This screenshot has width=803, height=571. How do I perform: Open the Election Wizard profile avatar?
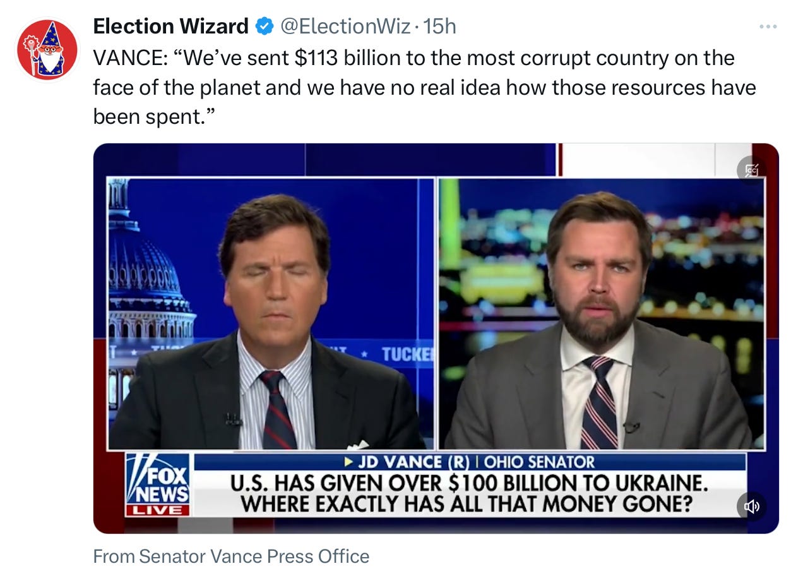pyautogui.click(x=47, y=49)
